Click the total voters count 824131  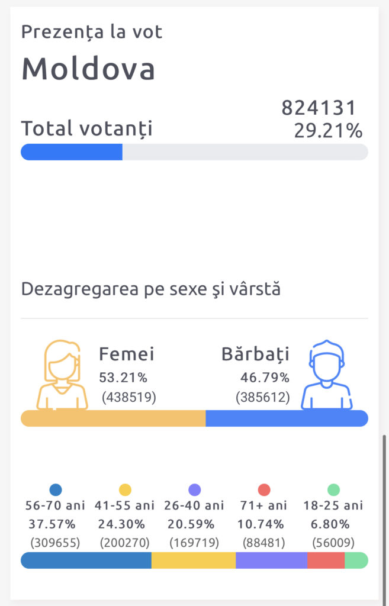pyautogui.click(x=319, y=108)
